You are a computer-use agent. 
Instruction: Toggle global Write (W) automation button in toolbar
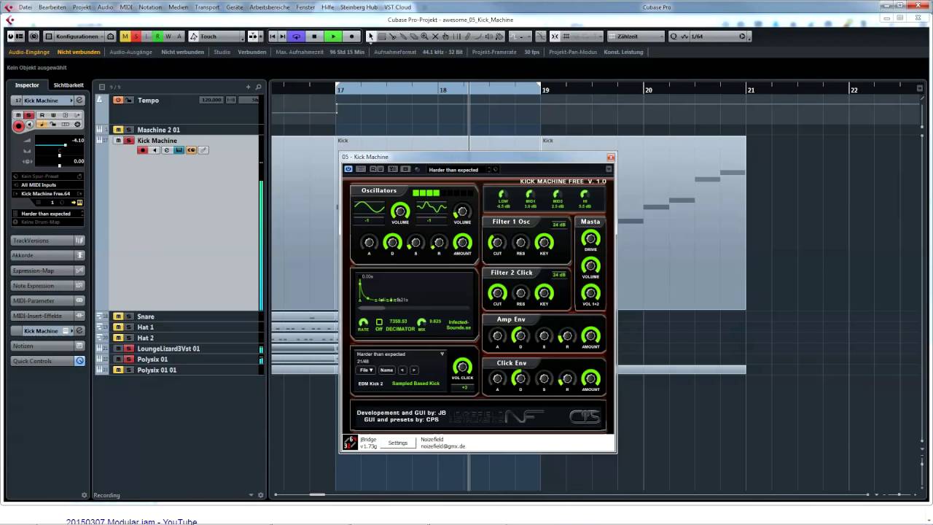coord(168,36)
